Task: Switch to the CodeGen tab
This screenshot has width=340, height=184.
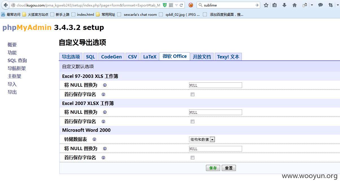Action: click(x=111, y=57)
